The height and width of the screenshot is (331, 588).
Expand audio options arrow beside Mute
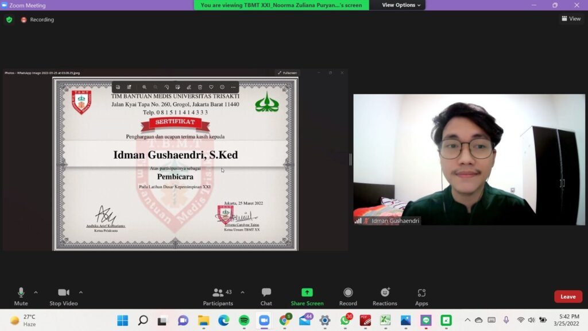[x=36, y=292]
